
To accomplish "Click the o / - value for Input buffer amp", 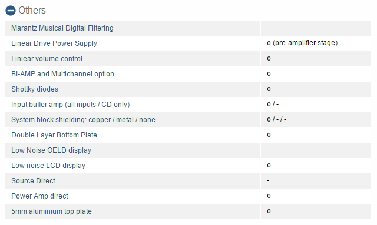I will tap(273, 104).
